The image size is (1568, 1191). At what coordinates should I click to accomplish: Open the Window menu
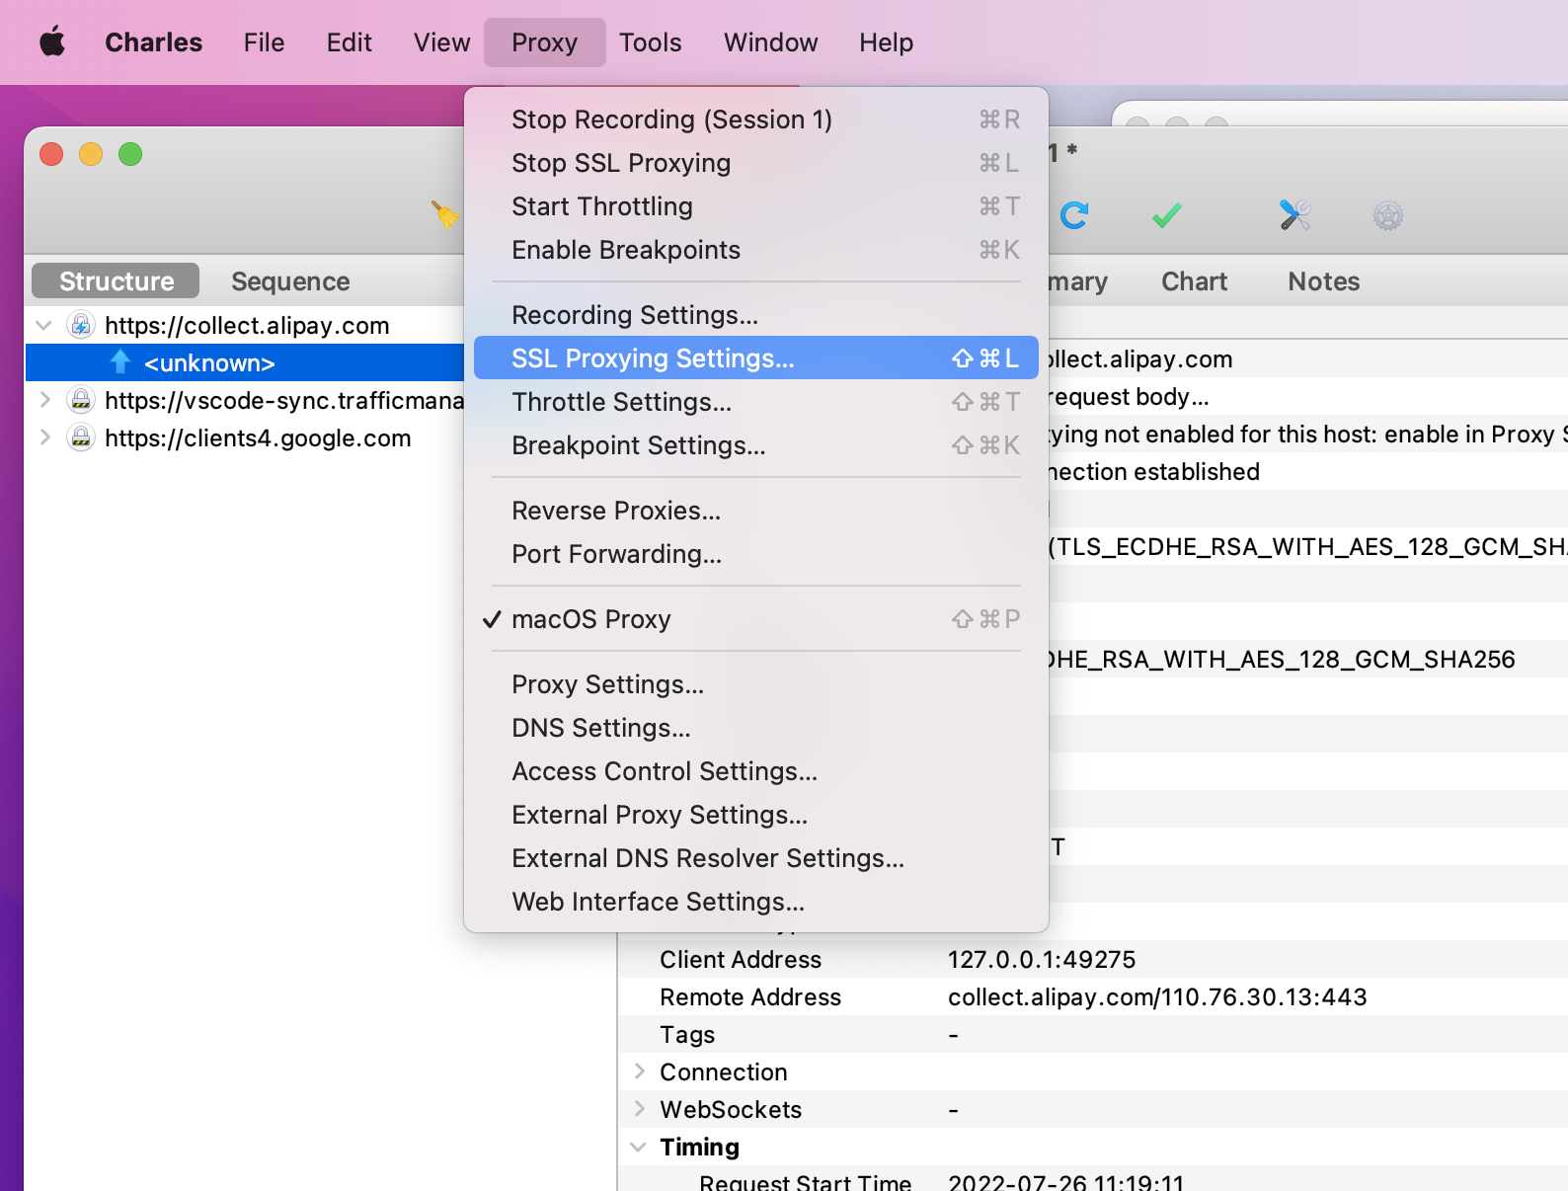click(x=771, y=42)
